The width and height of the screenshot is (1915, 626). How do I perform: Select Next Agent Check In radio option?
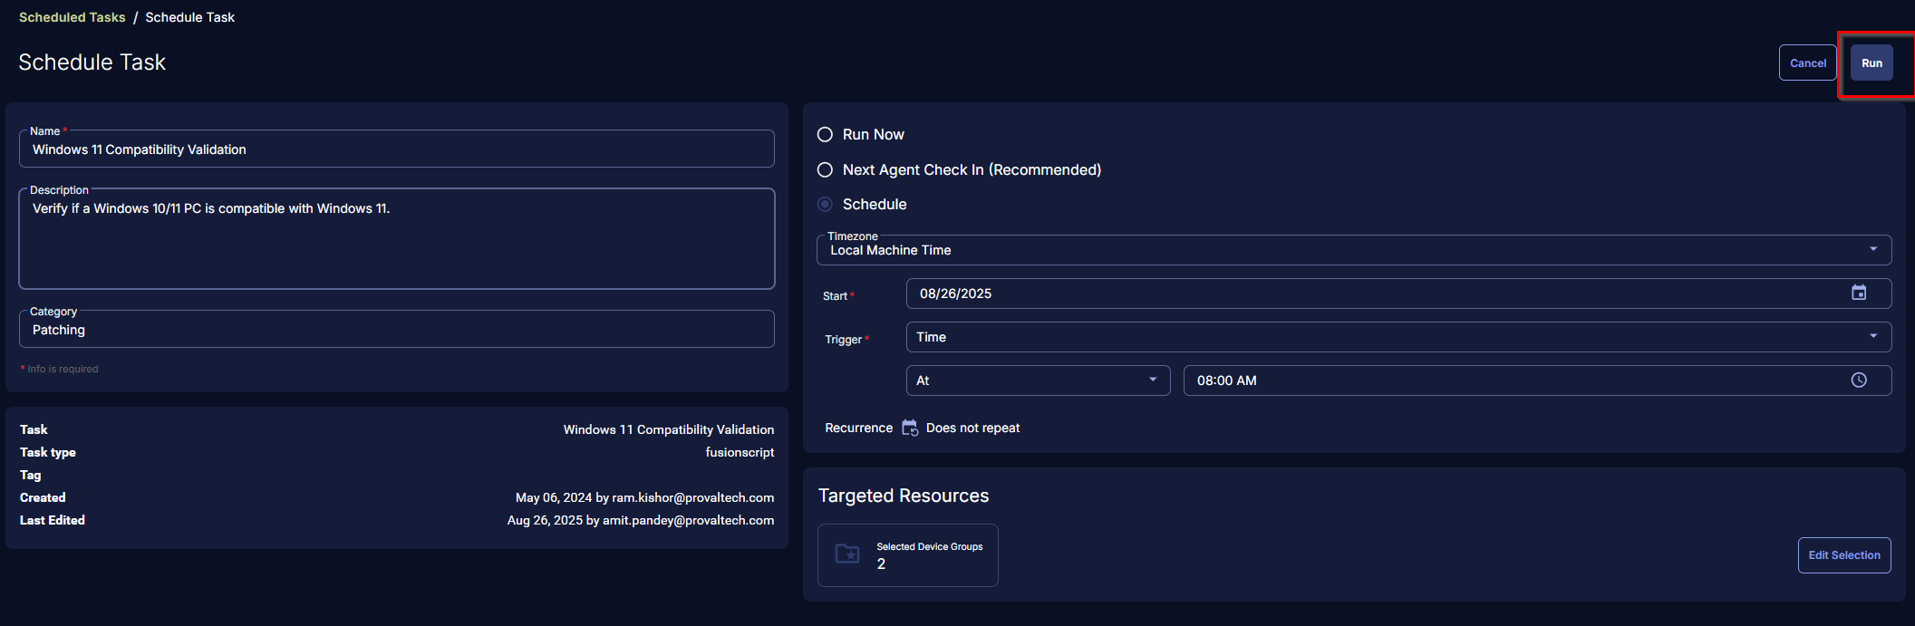(x=825, y=169)
